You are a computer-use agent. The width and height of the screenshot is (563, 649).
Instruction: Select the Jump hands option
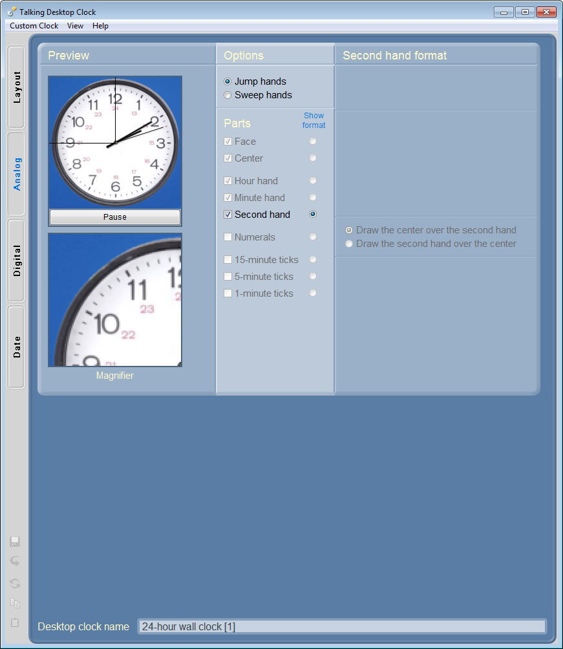[x=228, y=81]
